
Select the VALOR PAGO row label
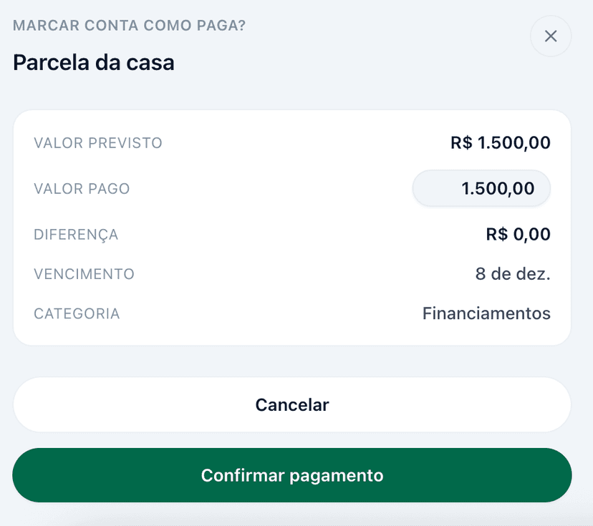coord(81,189)
